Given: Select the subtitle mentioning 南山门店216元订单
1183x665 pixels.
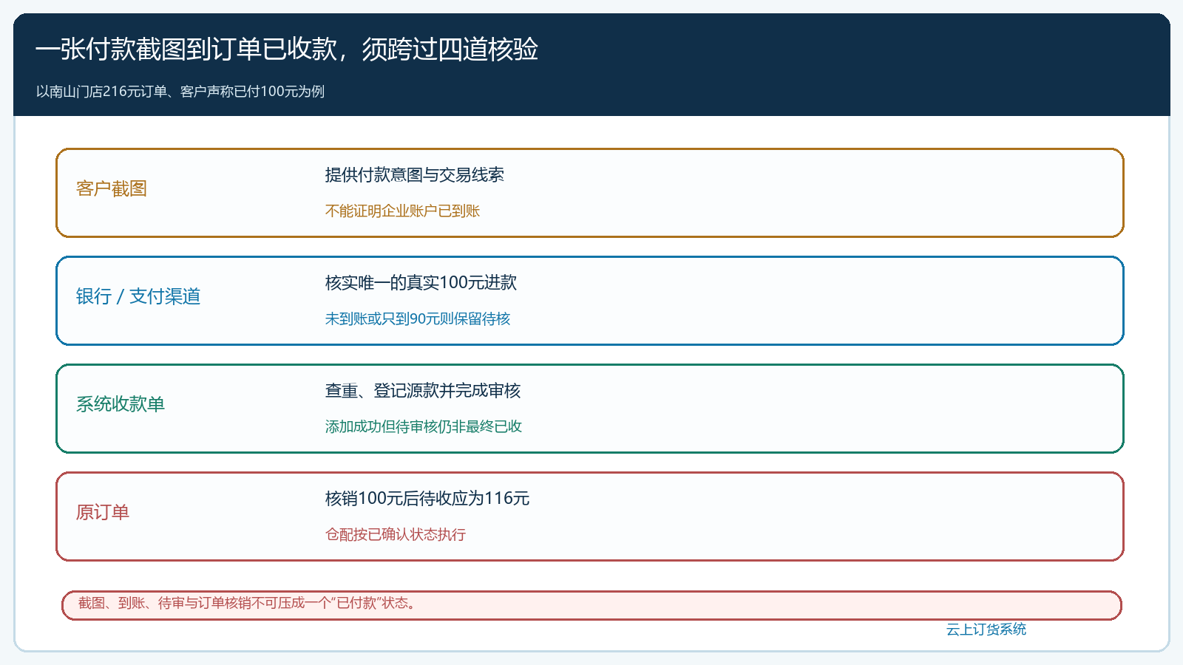Looking at the screenshot, I should (x=180, y=92).
